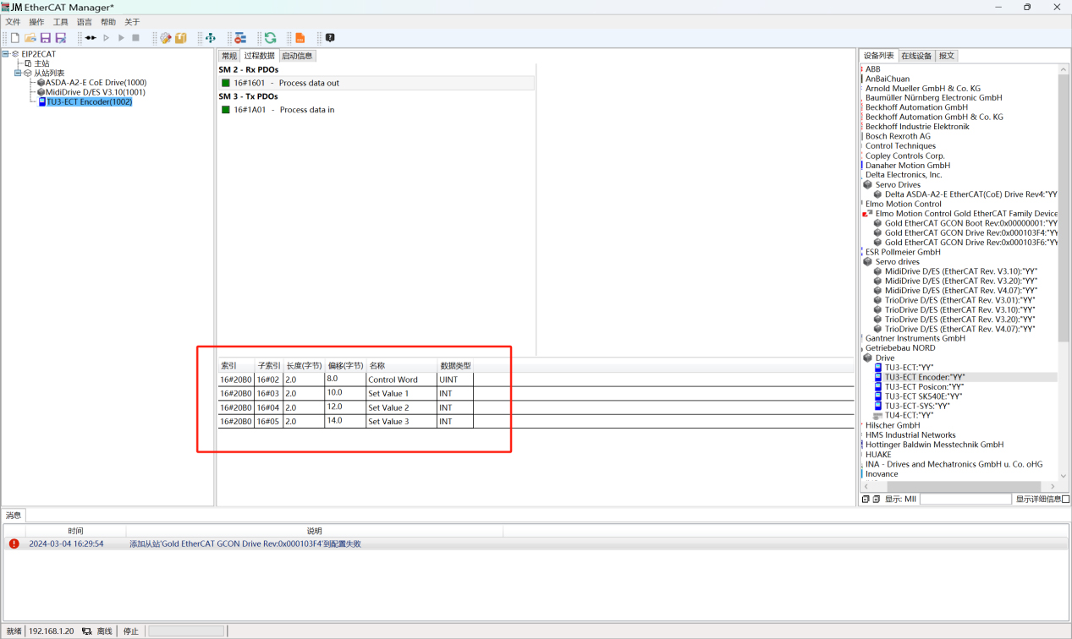Click the Set Value 1 cell
This screenshot has height=639, width=1072.
(x=401, y=393)
